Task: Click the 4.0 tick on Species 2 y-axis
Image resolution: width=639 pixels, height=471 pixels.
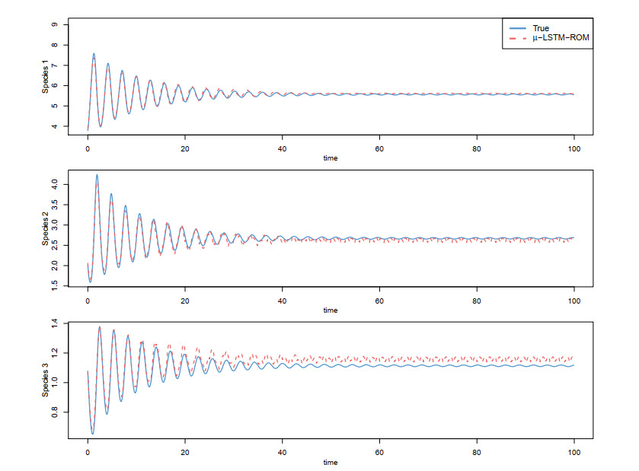Action: (54, 185)
